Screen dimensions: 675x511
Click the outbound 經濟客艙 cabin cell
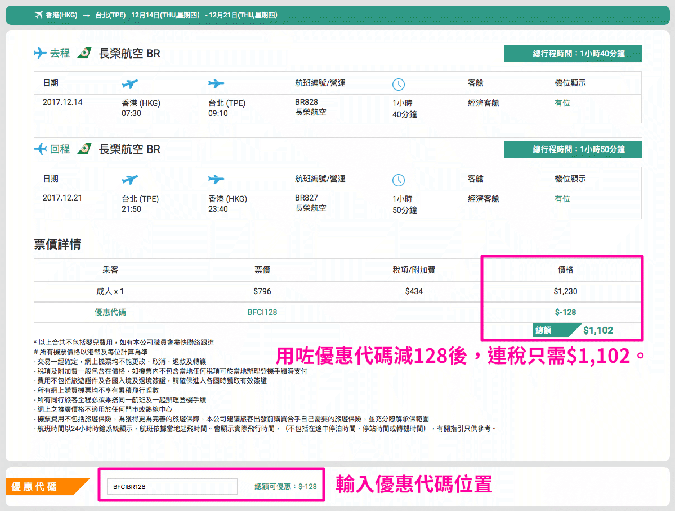pyautogui.click(x=484, y=103)
